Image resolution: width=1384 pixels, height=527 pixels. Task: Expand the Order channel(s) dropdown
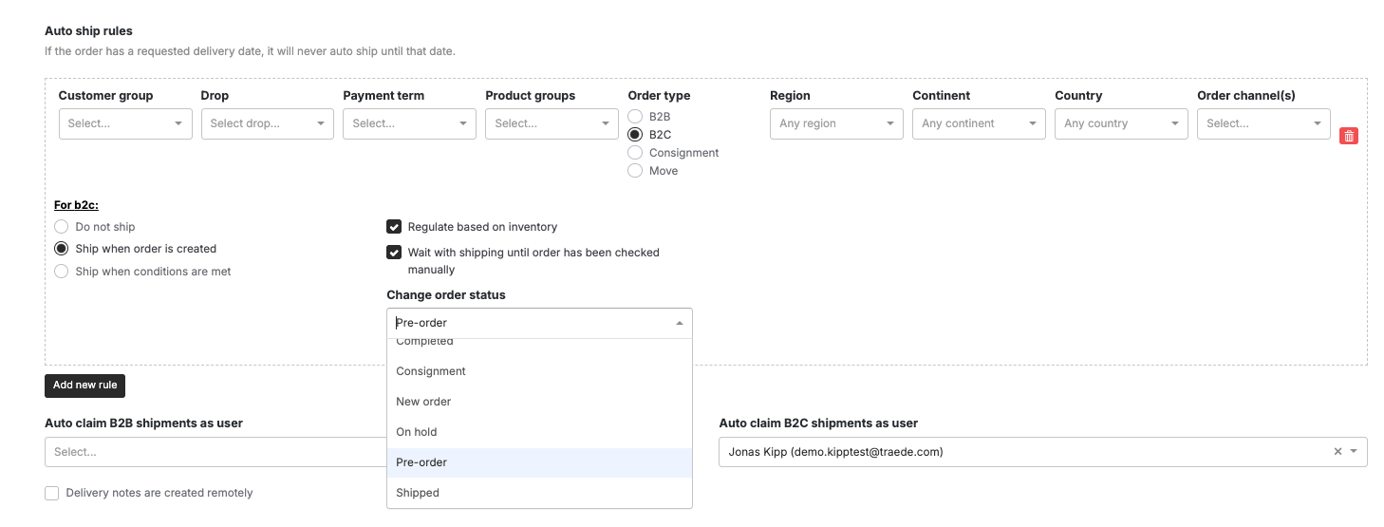pyautogui.click(x=1263, y=123)
